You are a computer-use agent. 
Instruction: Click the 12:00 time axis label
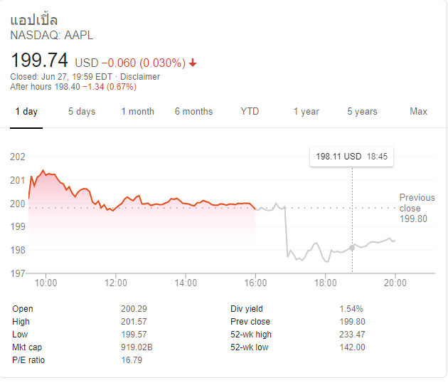tap(116, 283)
